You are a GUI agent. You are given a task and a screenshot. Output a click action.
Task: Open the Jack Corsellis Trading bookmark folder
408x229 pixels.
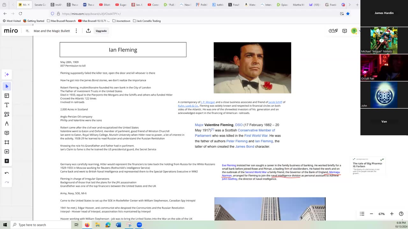tap(147, 21)
